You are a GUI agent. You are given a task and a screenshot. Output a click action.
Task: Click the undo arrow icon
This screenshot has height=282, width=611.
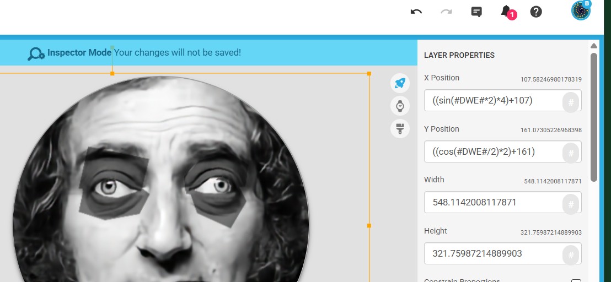point(416,12)
